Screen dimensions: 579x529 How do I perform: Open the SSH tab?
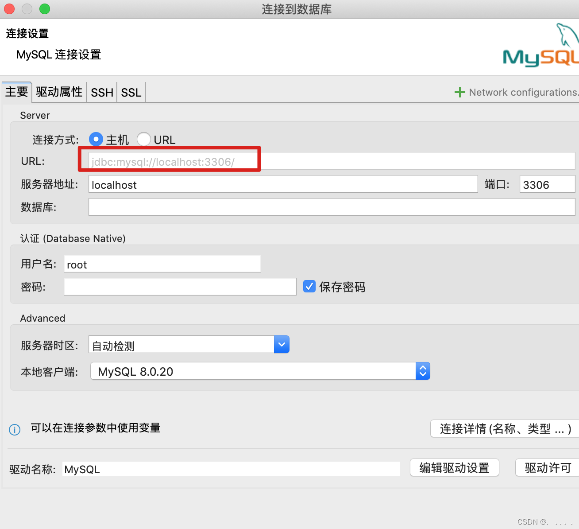(x=102, y=92)
